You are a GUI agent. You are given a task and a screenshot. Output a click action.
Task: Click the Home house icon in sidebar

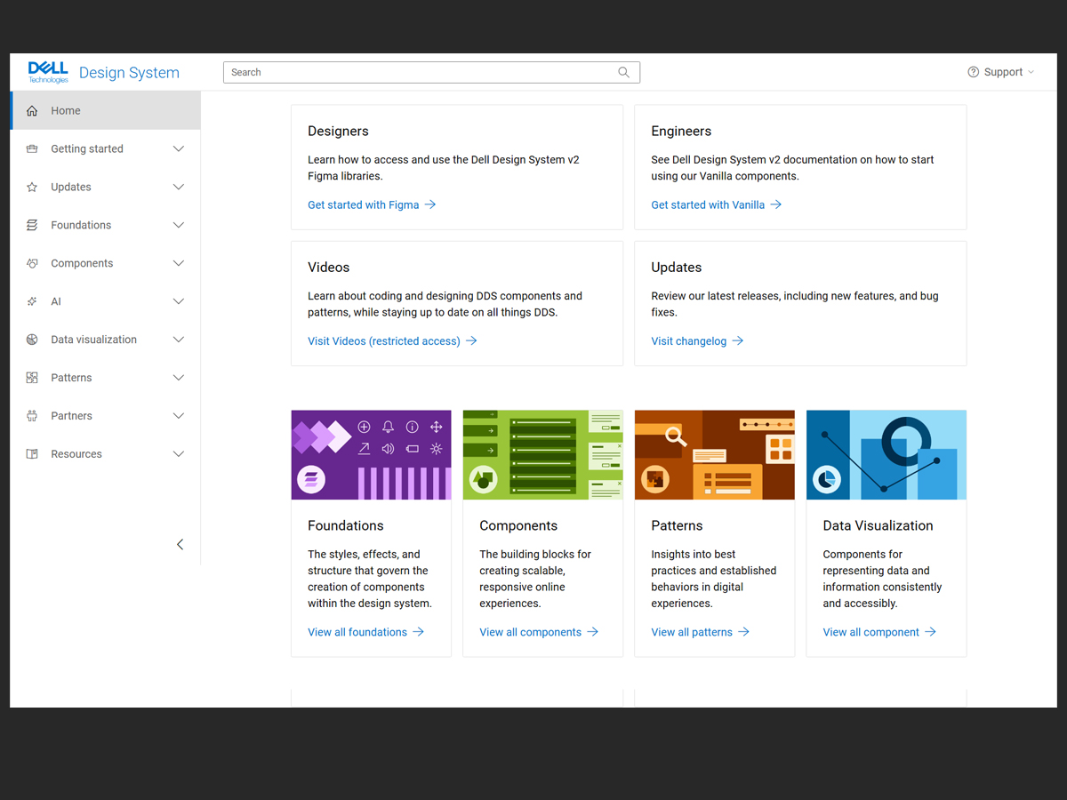(x=32, y=111)
